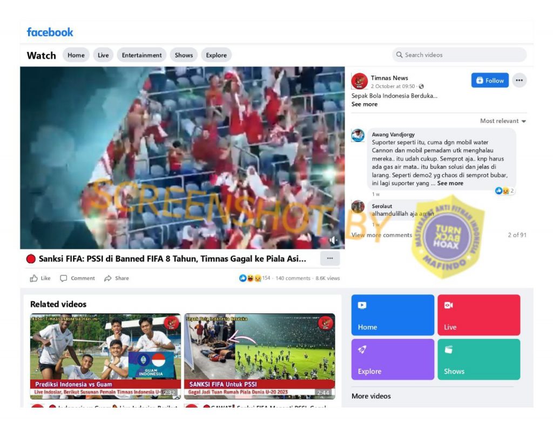Open video options next to the title
Image resolution: width=553 pixels, height=427 pixels.
point(330,259)
